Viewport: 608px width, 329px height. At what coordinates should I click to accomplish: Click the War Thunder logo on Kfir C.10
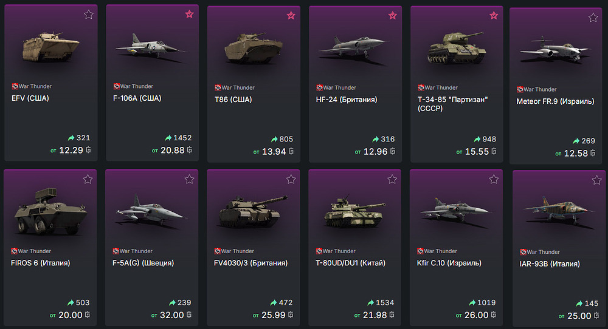pos(420,251)
